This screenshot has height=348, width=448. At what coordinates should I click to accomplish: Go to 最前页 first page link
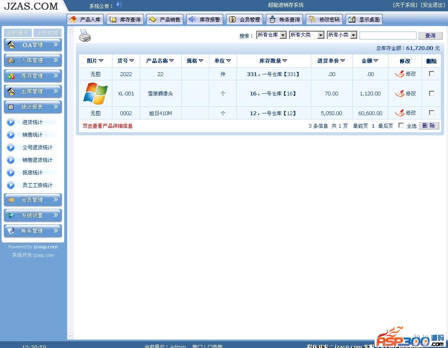point(360,126)
